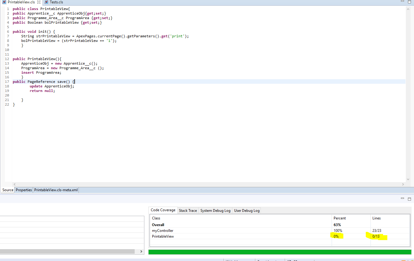Click the 63% overall percent cell
The width and height of the screenshot is (414, 261).
click(337, 225)
